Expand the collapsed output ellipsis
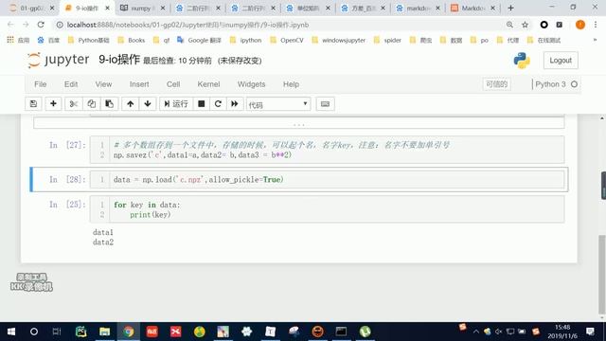The height and width of the screenshot is (341, 606). click(x=299, y=124)
